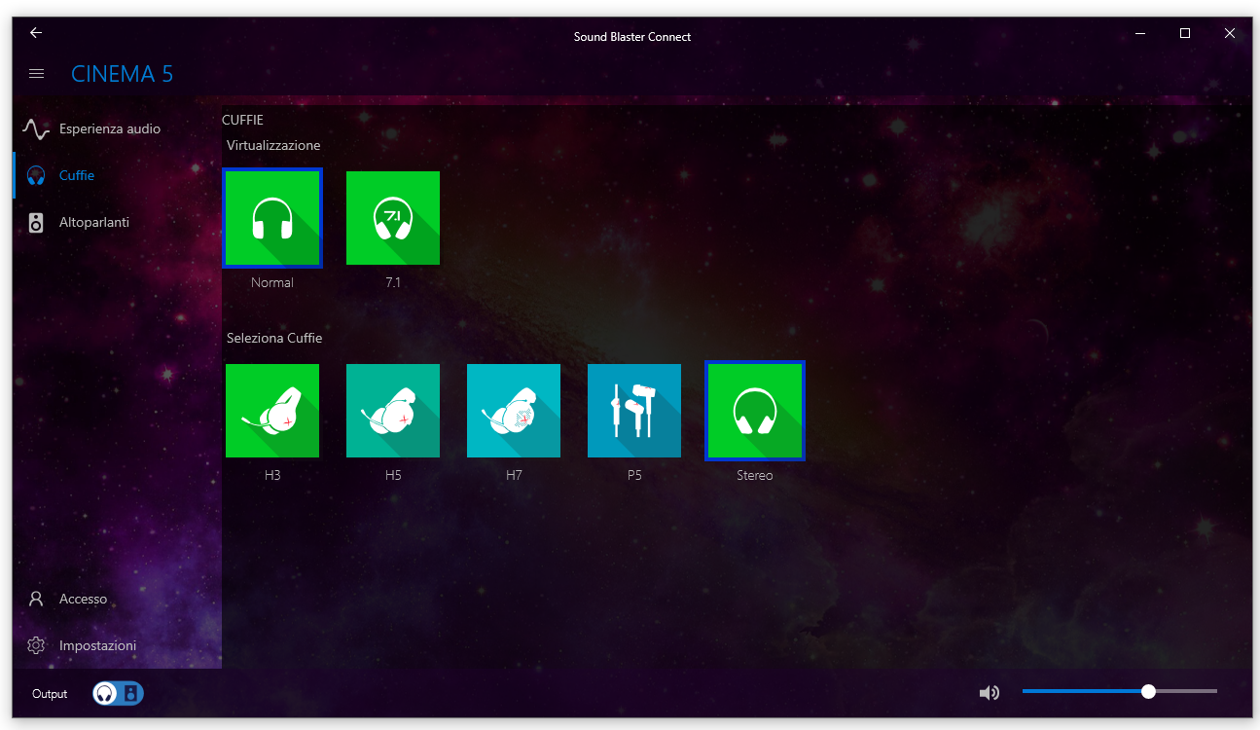This screenshot has height=730, width=1260.
Task: Click the Impostazioni gear icon
Action: 36,645
